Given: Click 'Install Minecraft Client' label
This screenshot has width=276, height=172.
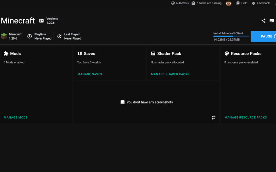Looking at the screenshot, I should (x=228, y=33).
